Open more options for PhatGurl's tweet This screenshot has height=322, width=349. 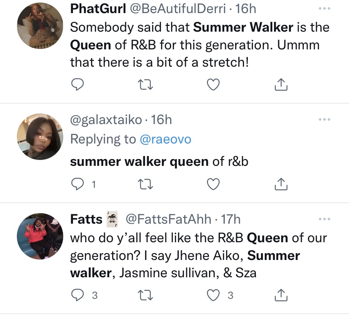click(324, 9)
